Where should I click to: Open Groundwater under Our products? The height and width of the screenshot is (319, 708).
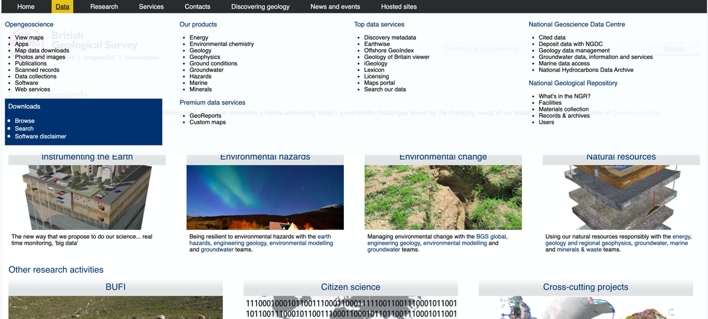206,70
